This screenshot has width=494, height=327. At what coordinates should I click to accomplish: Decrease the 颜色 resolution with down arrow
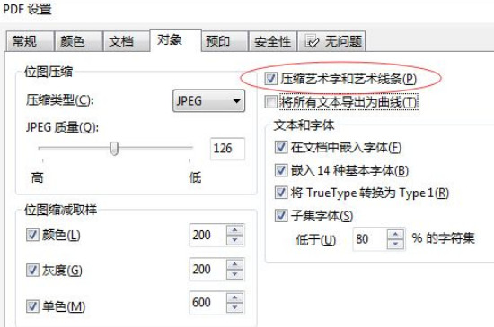pyautogui.click(x=234, y=240)
